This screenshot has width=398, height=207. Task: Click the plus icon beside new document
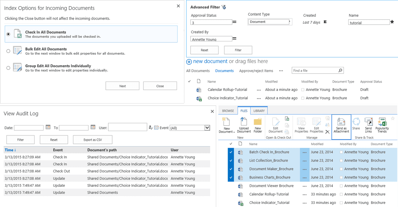(x=189, y=62)
